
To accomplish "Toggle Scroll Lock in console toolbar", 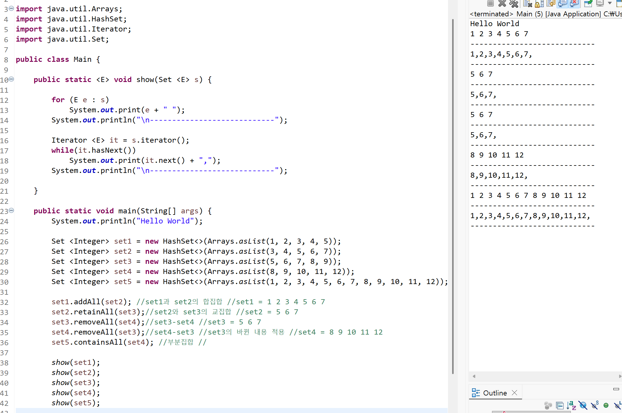I will (x=539, y=4).
